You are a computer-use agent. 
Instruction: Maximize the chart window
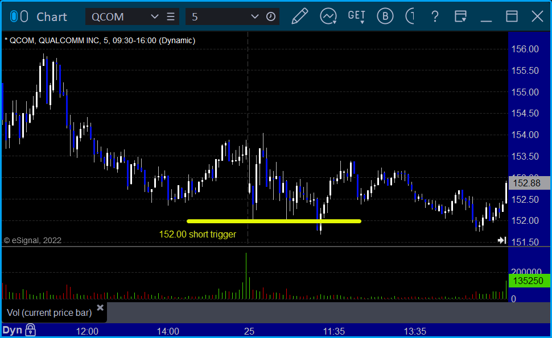[512, 16]
